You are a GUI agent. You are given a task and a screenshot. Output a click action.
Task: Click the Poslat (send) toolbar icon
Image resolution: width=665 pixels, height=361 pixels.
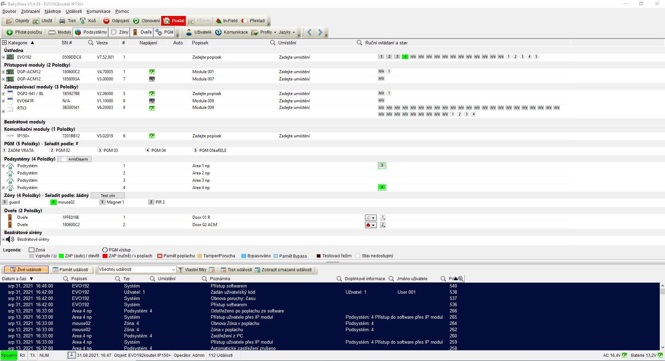167,21
